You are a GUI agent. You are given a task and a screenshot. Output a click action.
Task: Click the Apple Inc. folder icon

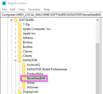coord(20,33)
